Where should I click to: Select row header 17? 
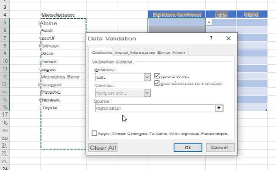[x=5, y=115]
